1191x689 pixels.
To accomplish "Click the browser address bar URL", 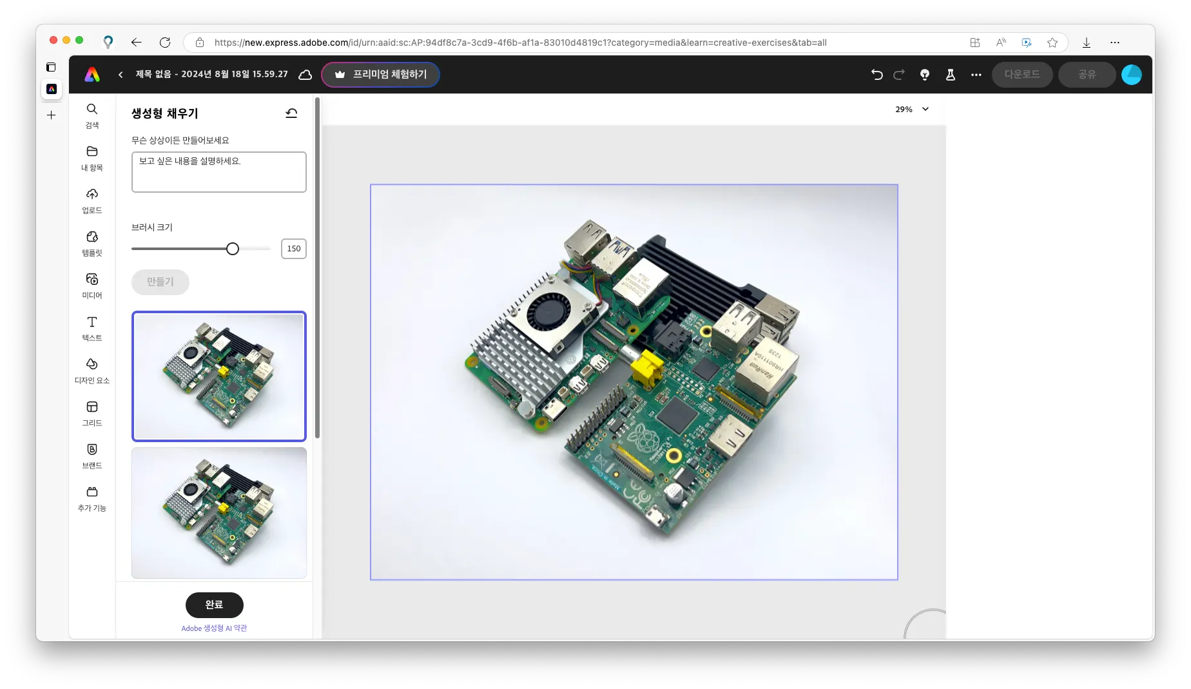I will [x=521, y=43].
